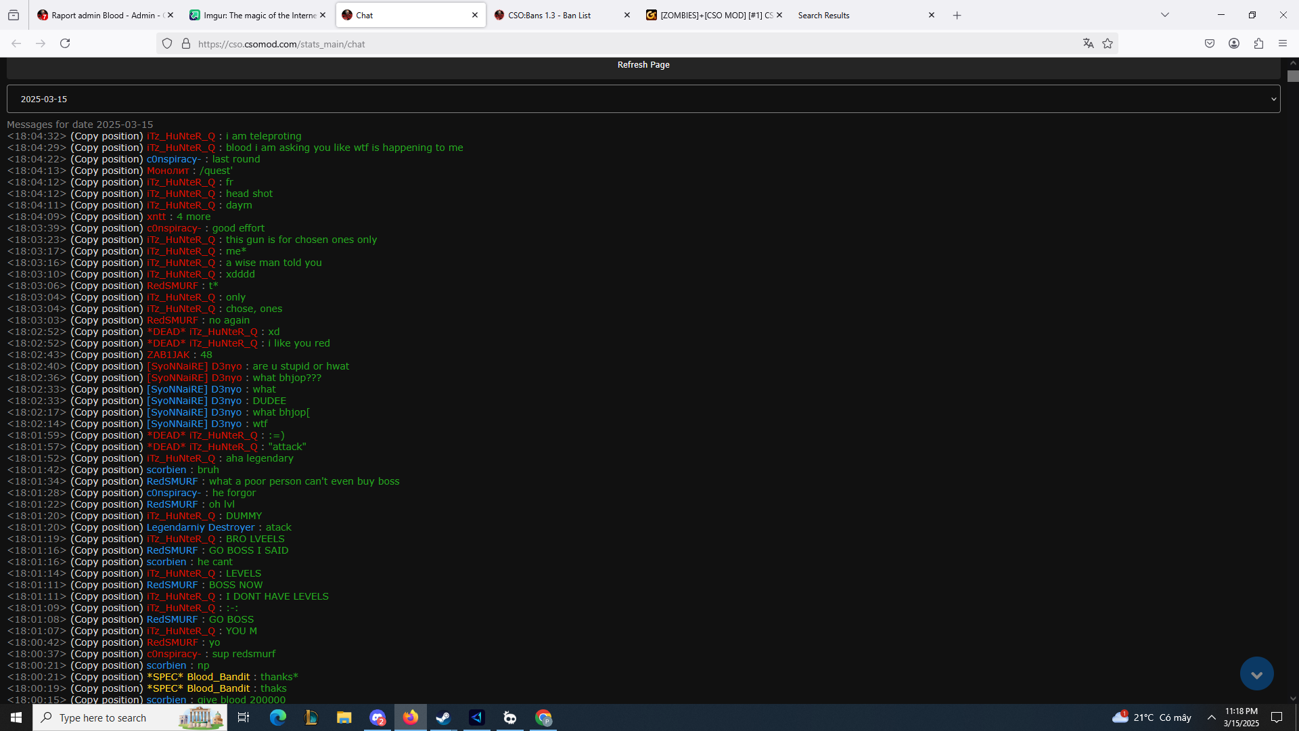Viewport: 1299px width, 731px height.
Task: Open a new browser tab with plus
Action: point(957,15)
